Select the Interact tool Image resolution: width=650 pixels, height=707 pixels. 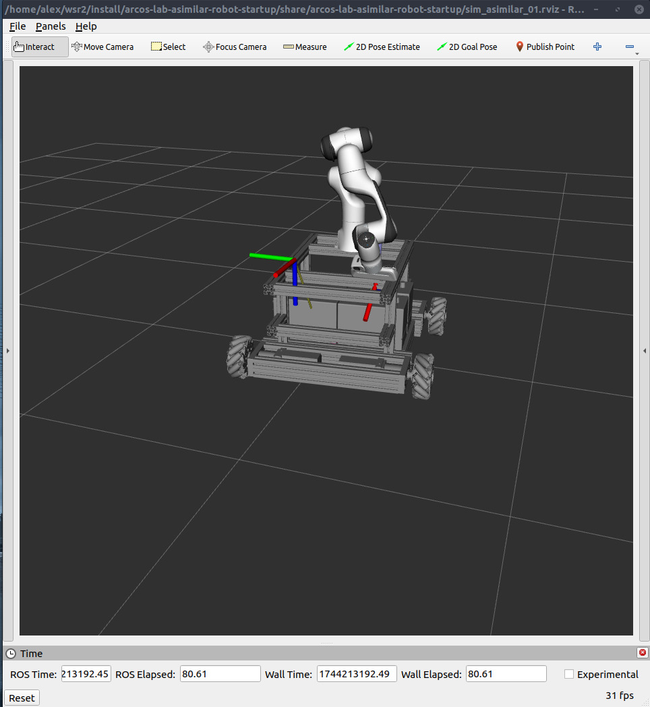[37, 47]
